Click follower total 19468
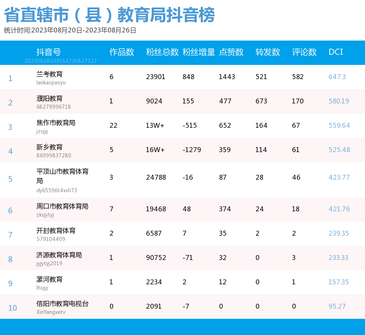Screen dimensions: 365x335 pos(156,209)
